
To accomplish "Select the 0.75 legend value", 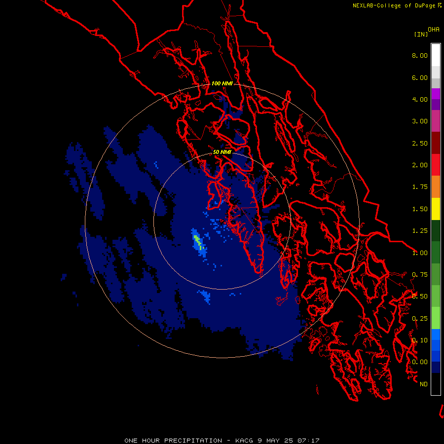I will click(x=420, y=275).
